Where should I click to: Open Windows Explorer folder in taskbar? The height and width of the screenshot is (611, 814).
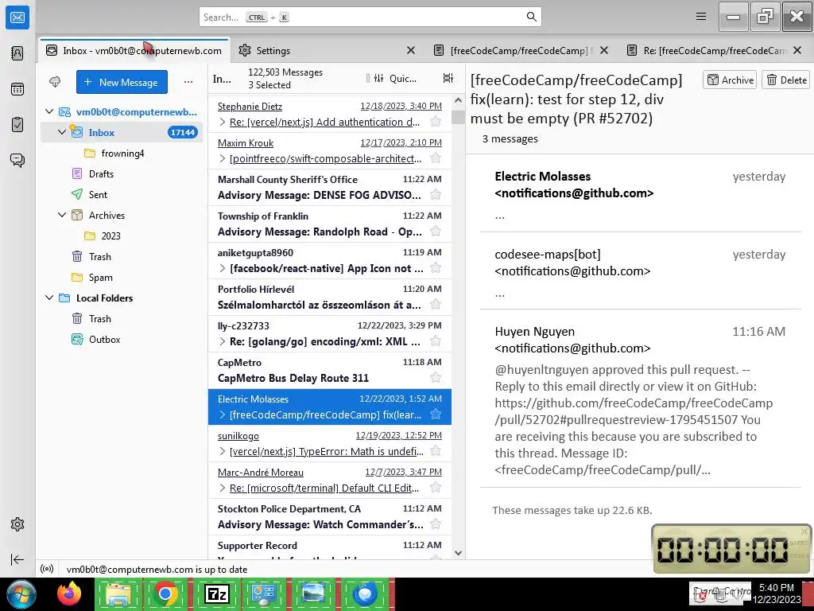point(118,593)
